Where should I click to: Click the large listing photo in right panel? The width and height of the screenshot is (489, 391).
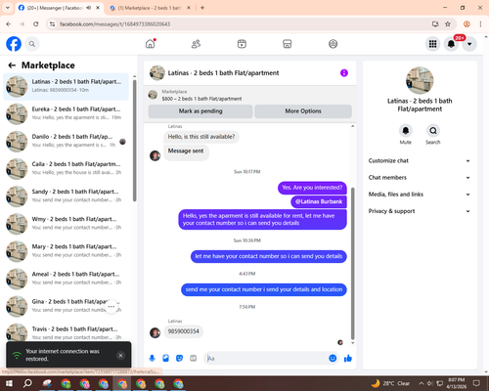(420, 81)
